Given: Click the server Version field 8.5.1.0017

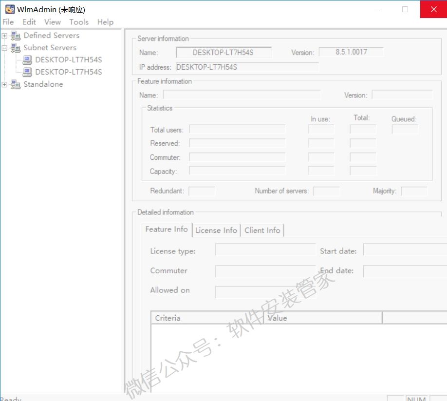Looking at the screenshot, I should pyautogui.click(x=351, y=52).
